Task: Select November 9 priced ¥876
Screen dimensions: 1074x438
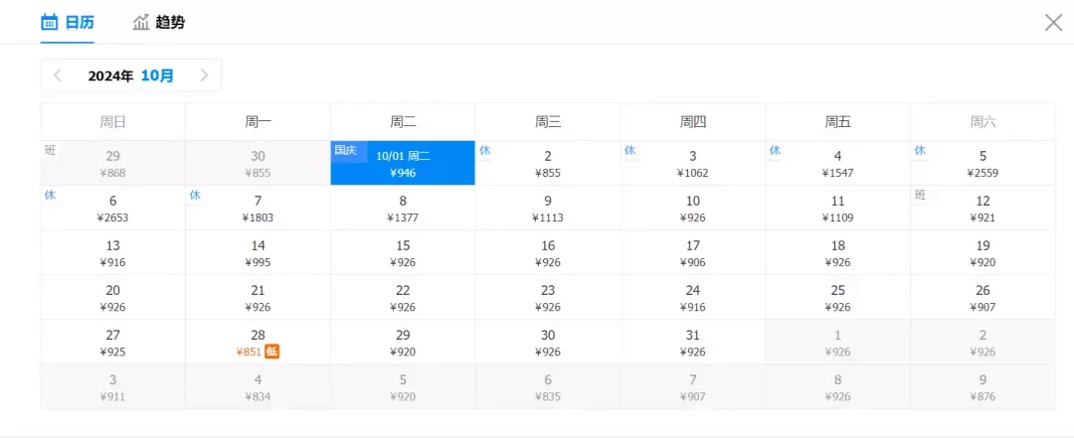Action: click(x=983, y=386)
